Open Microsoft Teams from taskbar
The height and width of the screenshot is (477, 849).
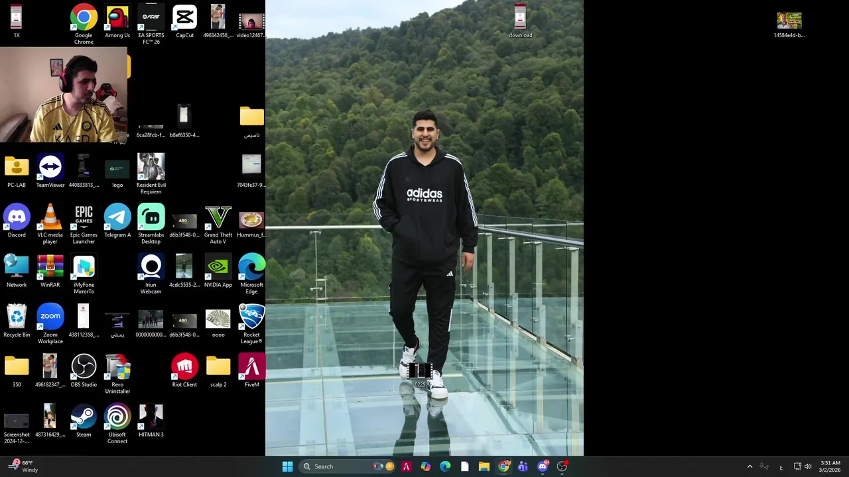tap(523, 466)
